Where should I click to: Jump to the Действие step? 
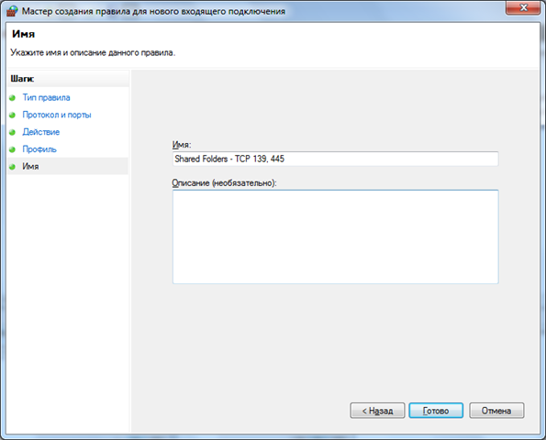click(x=41, y=132)
